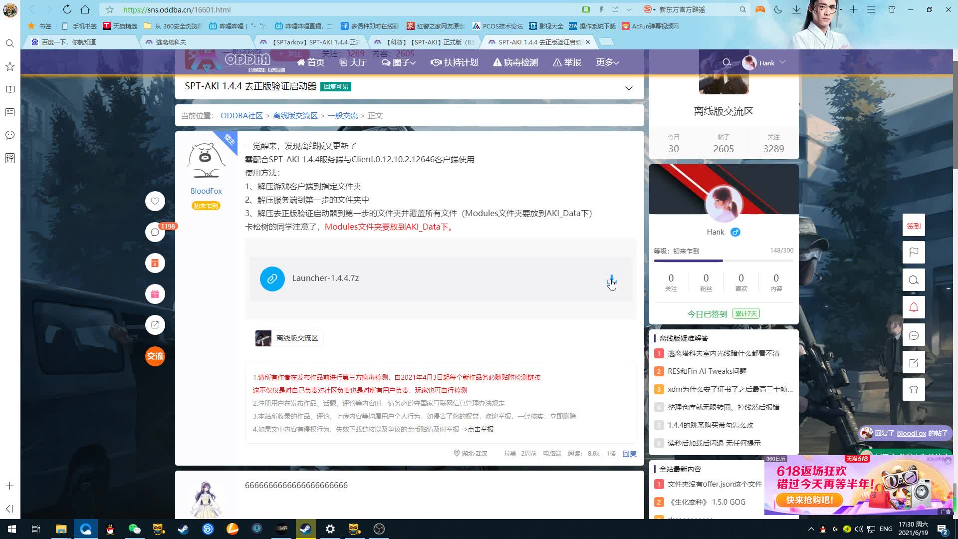Open the 一般交流 breadcrumb link
Image resolution: width=958 pixels, height=539 pixels.
342,116
